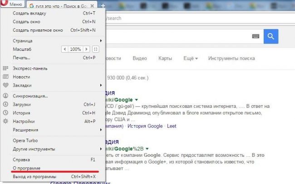
Task: Click the Экспресс-панель grid icon
Action: [x=5, y=68]
